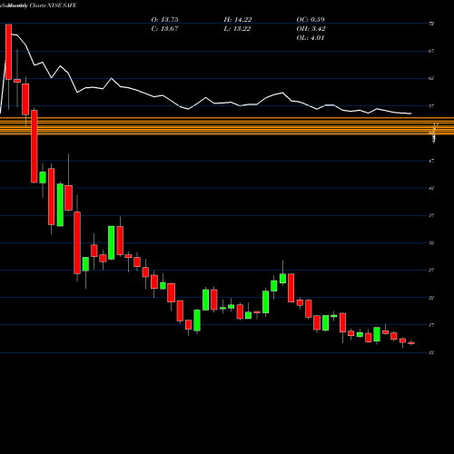This screenshot has height=454, width=454.
Task: Click the 12 price axis label
Action: click(431, 352)
